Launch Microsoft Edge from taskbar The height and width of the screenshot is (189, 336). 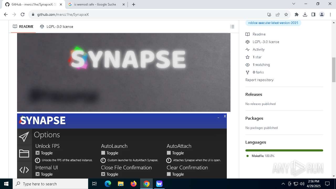coord(108,184)
